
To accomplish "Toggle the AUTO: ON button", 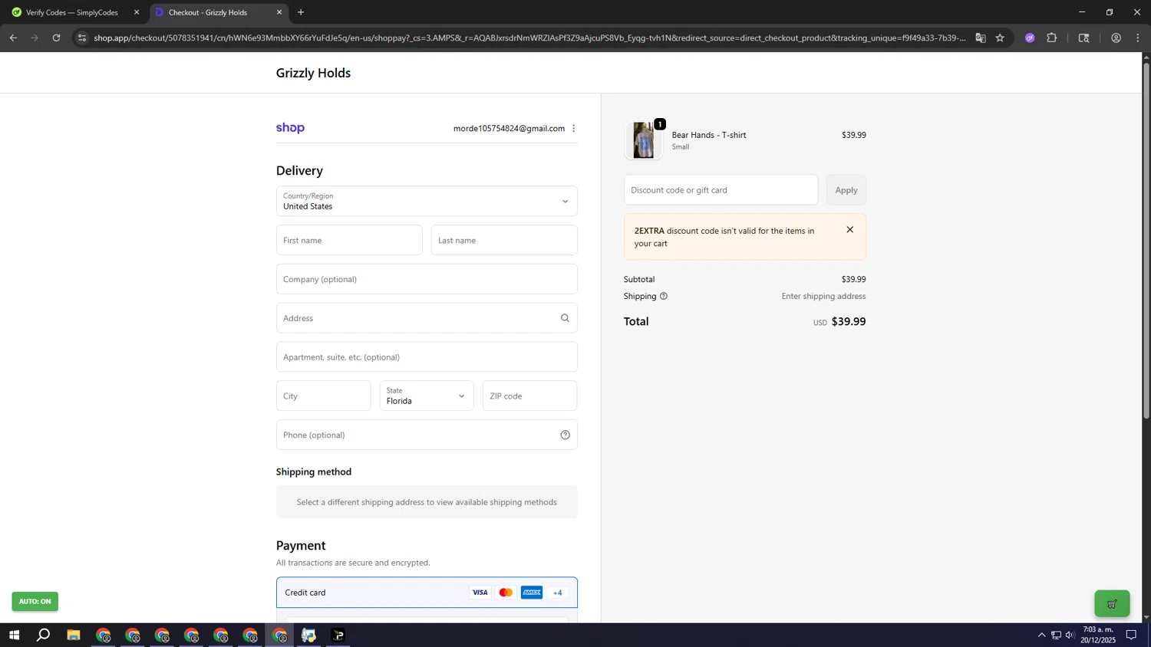I will [x=35, y=602].
